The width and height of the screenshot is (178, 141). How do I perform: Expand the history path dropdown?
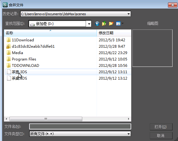(x=128, y=14)
